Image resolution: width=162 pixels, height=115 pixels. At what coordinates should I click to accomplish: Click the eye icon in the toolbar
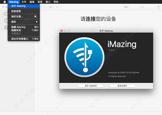pos(50,7)
